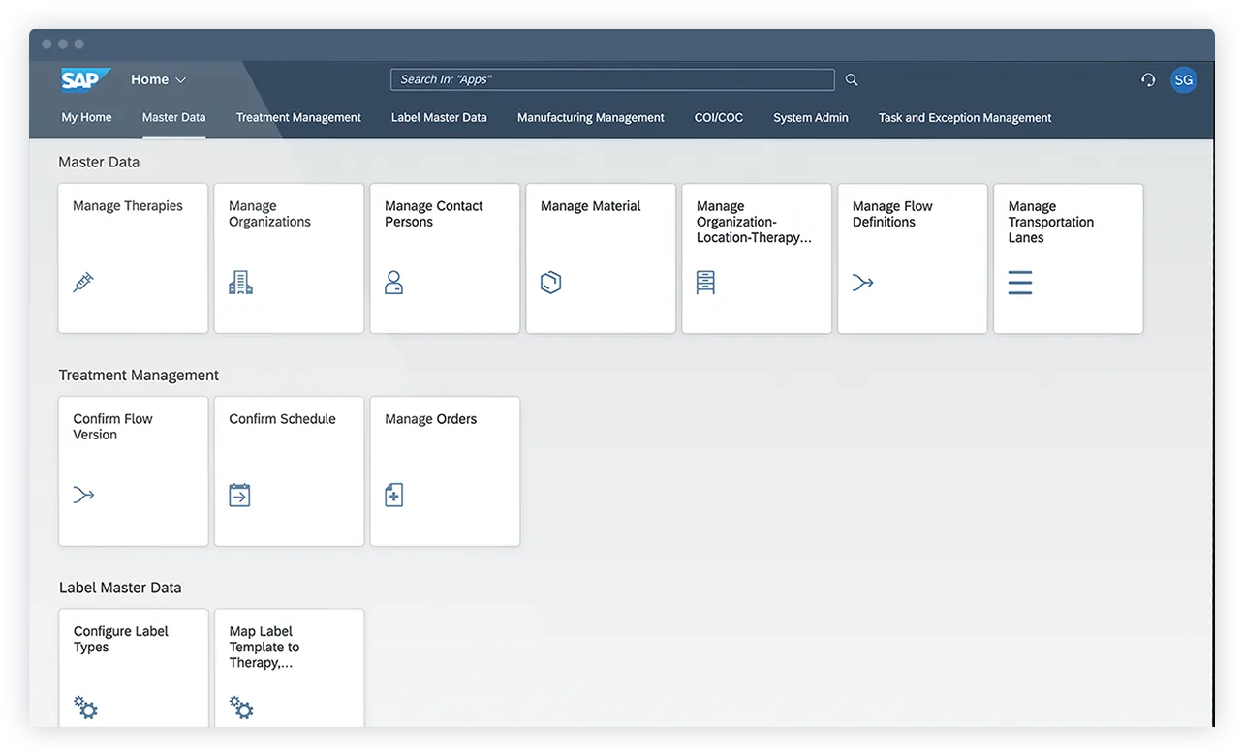
Task: Click inside the Search In Apps field
Action: click(611, 79)
